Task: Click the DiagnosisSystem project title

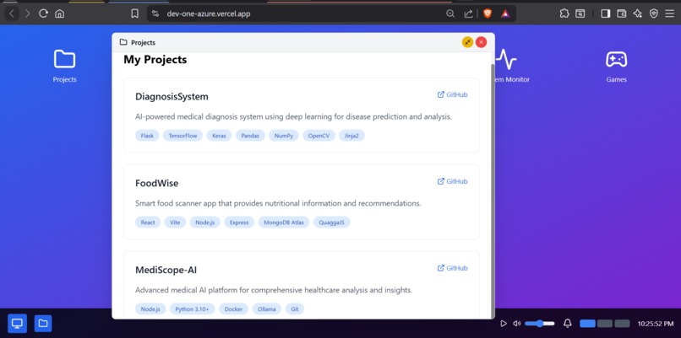Action: coord(172,97)
